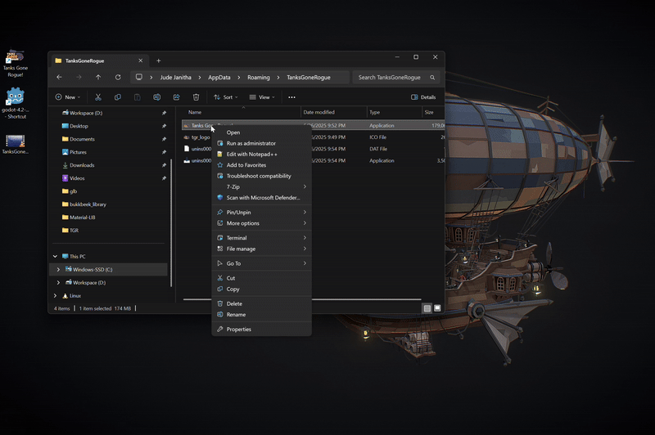Expand the Pin/Unpin submenu
Screen dimensions: 655x435
pyautogui.click(x=261, y=213)
